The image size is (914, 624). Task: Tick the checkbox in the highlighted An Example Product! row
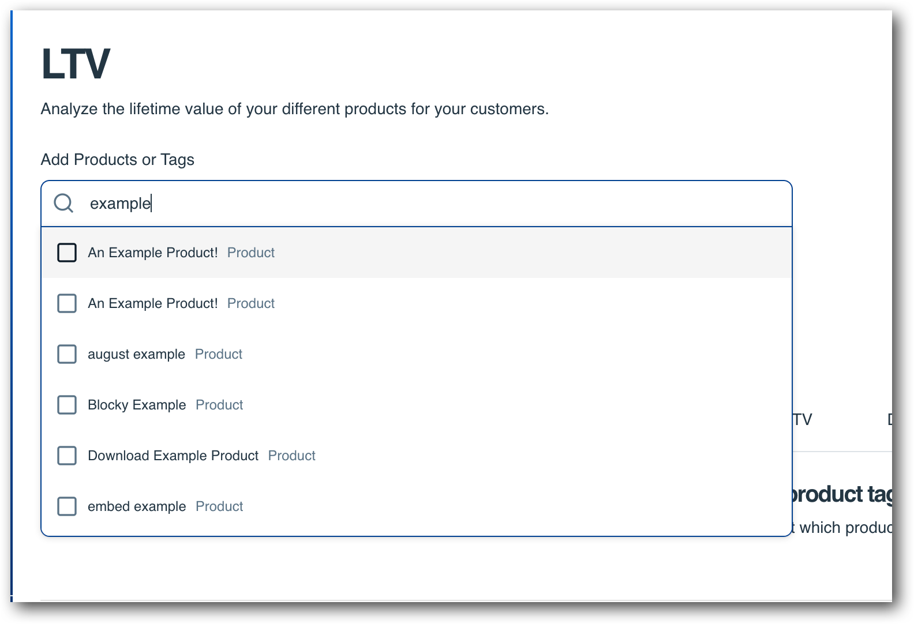tap(67, 253)
